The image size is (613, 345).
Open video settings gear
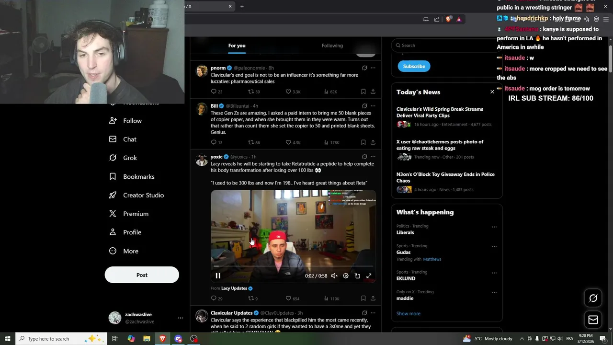[x=346, y=276]
